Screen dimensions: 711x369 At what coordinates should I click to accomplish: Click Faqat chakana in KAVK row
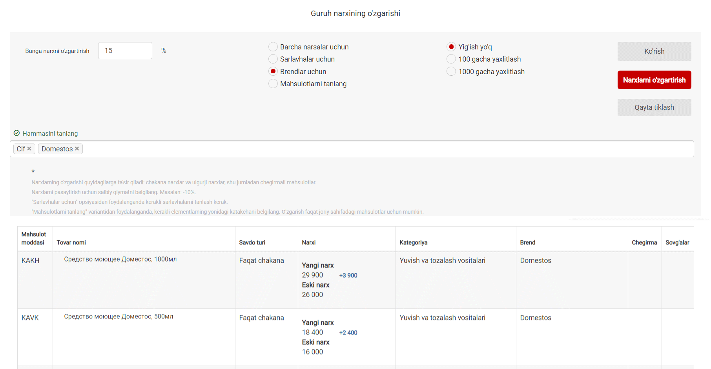pos(261,318)
